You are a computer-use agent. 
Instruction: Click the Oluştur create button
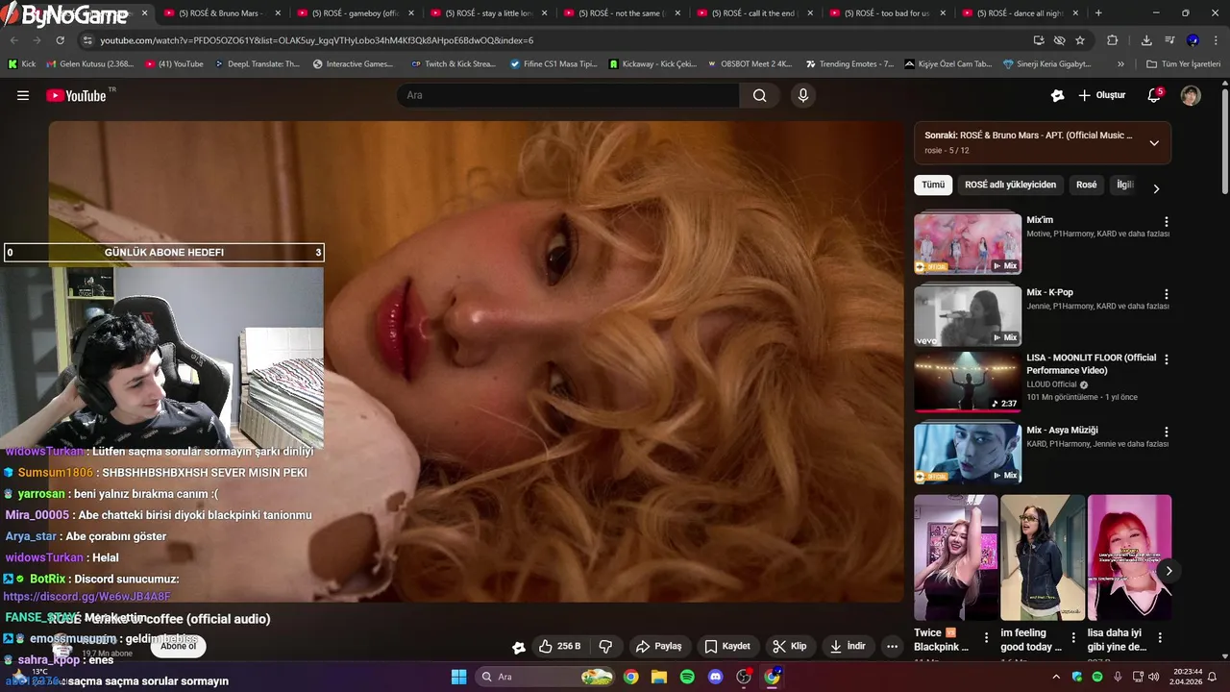[x=1102, y=95]
